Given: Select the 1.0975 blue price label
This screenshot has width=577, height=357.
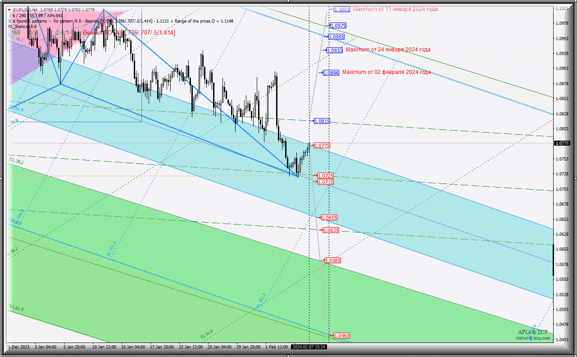Looking at the screenshot, I should coord(338,26).
